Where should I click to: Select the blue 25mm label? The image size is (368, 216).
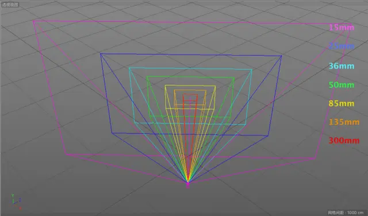[x=342, y=46]
